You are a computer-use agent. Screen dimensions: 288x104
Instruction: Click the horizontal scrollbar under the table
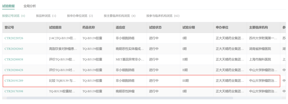tap(120, 98)
